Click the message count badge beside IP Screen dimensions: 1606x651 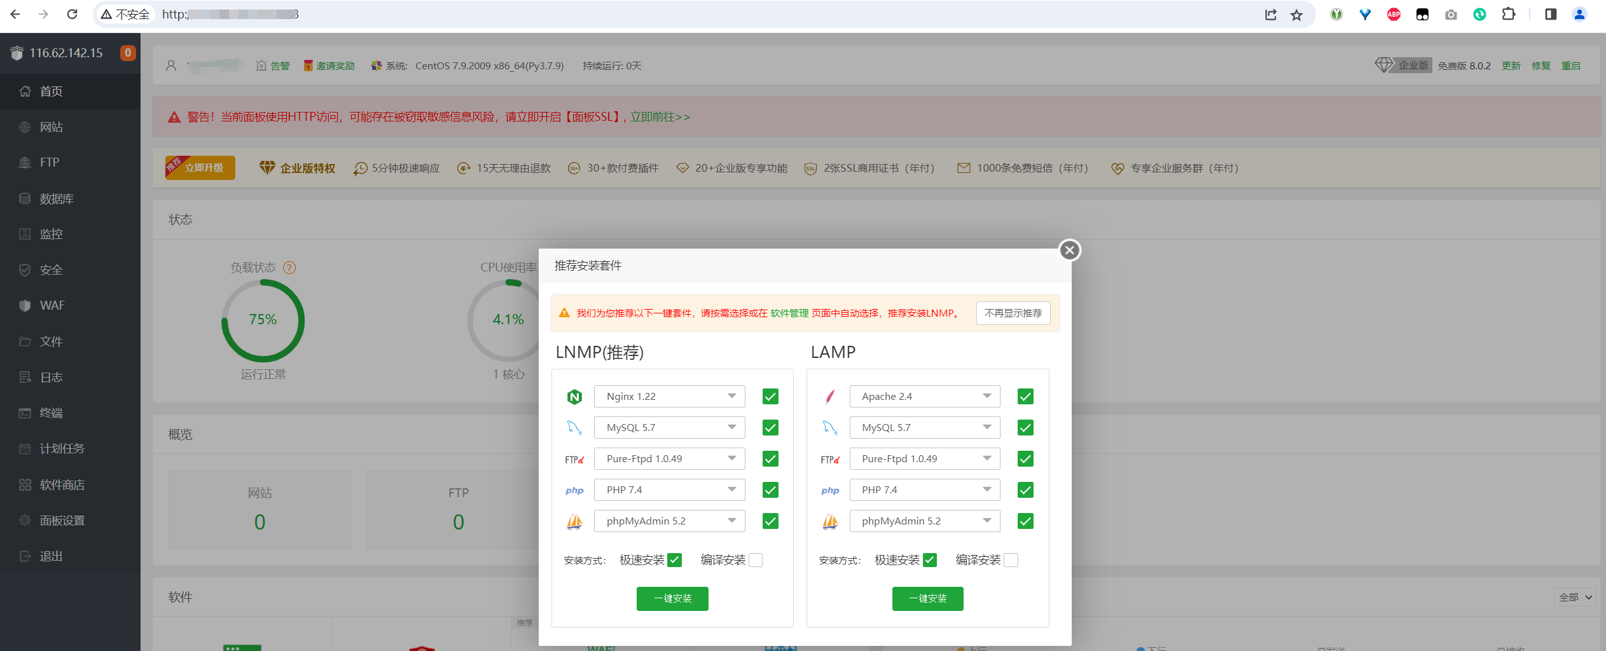pos(128,53)
